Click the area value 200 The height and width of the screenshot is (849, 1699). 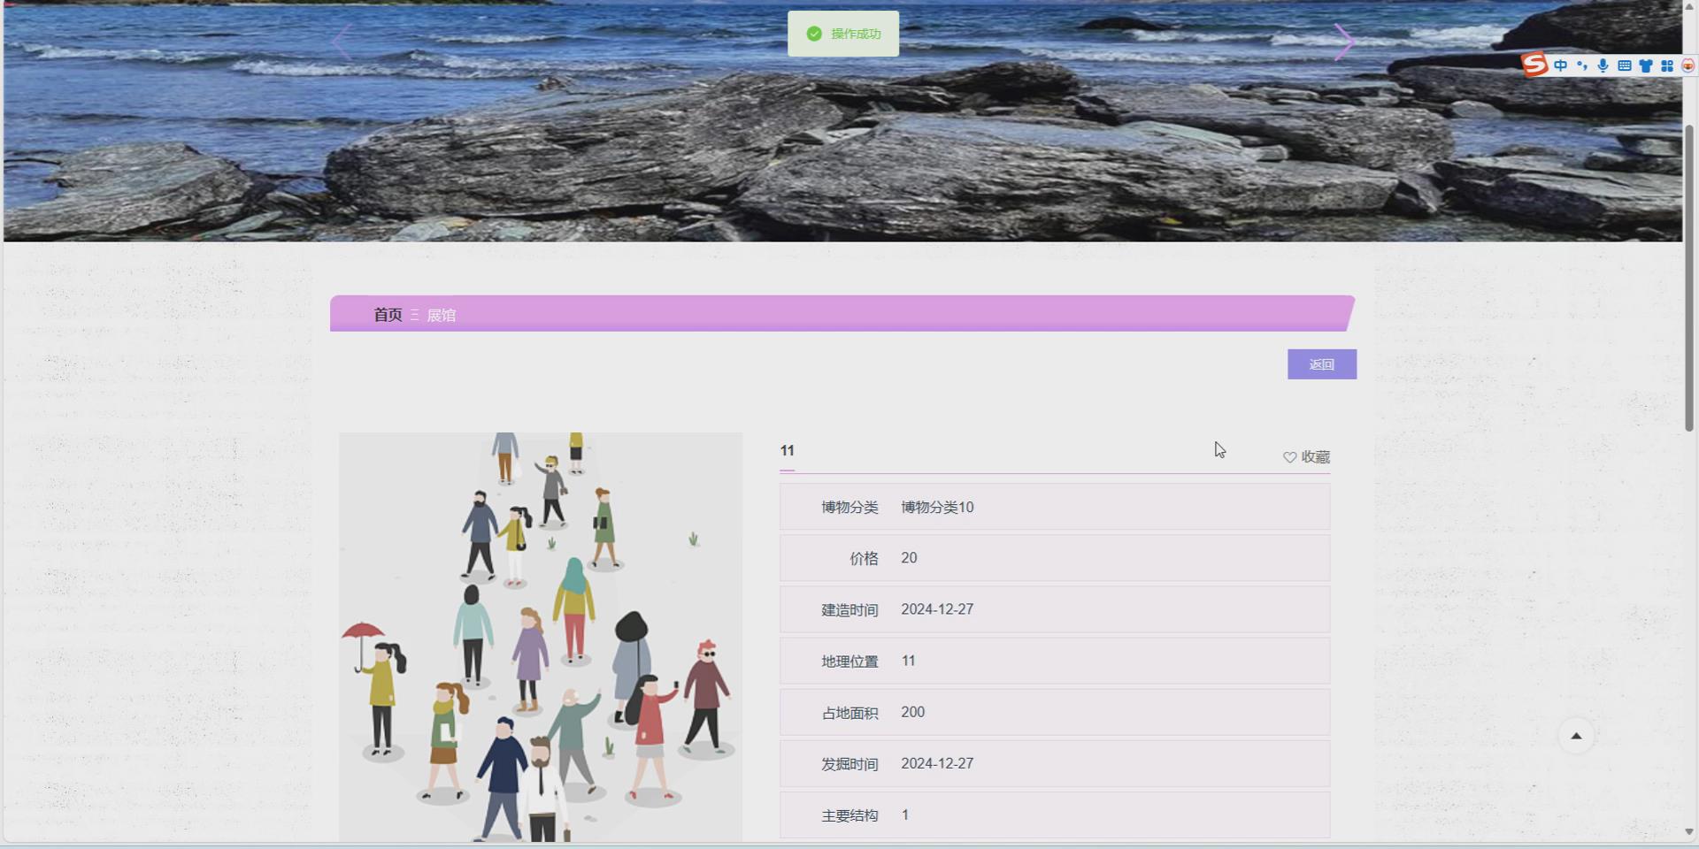pos(912,712)
